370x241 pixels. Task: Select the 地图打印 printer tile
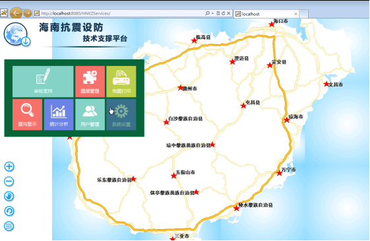(x=121, y=81)
